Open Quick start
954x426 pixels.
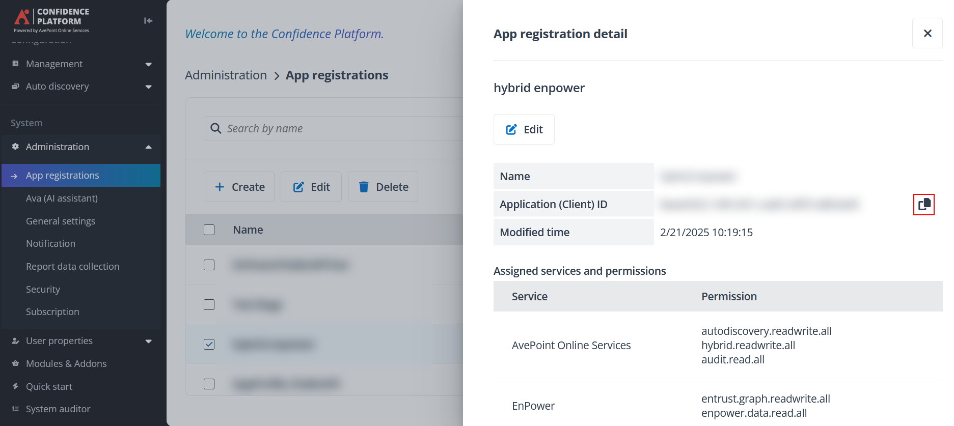[x=49, y=386]
